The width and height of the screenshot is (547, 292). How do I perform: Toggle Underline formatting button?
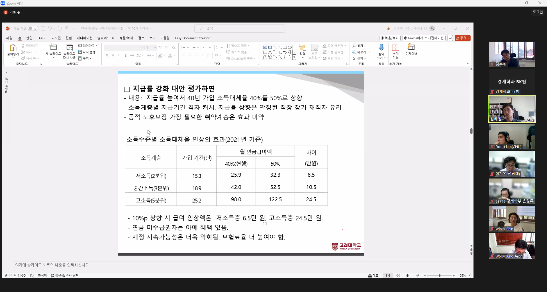[119, 56]
